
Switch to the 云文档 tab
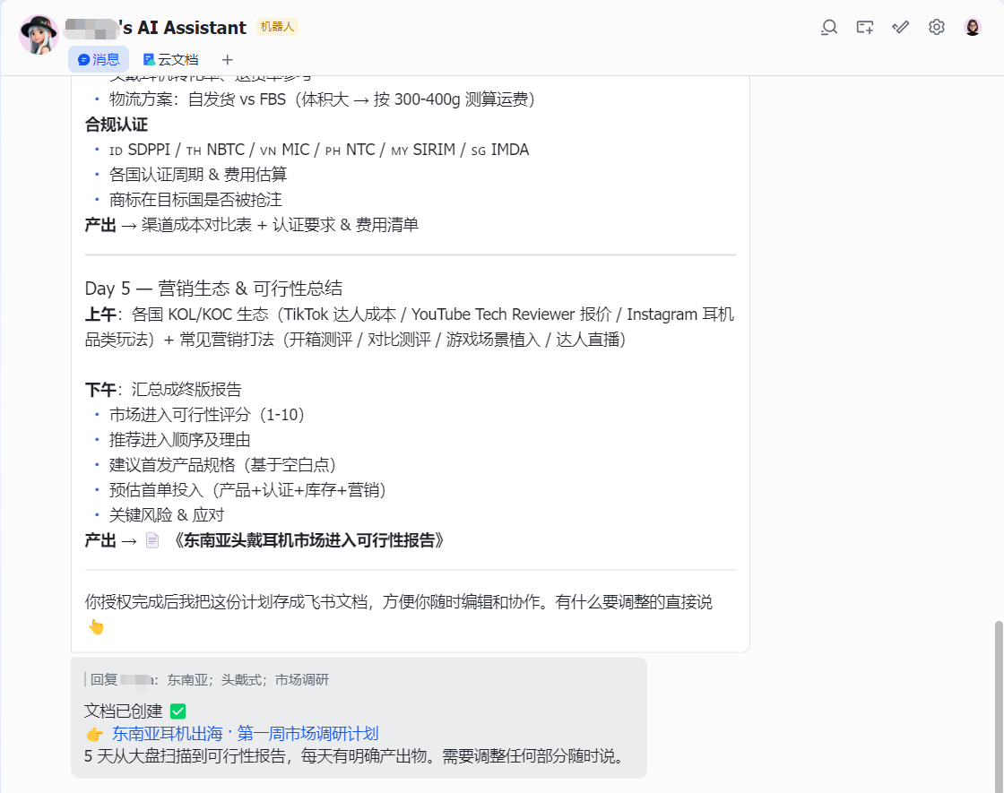170,60
